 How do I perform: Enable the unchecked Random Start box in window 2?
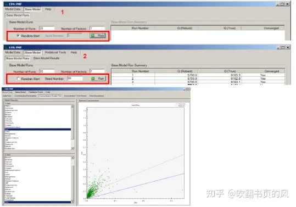point(18,79)
